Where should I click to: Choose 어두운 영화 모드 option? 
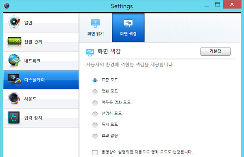click(95, 103)
